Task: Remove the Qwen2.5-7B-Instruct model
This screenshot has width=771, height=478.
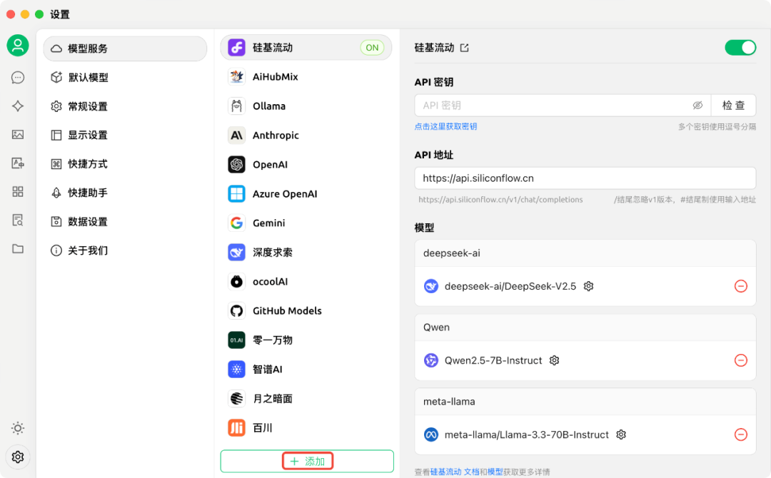Action: [x=740, y=360]
